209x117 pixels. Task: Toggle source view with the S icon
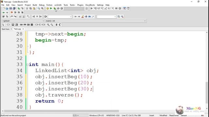[x=56, y=25]
